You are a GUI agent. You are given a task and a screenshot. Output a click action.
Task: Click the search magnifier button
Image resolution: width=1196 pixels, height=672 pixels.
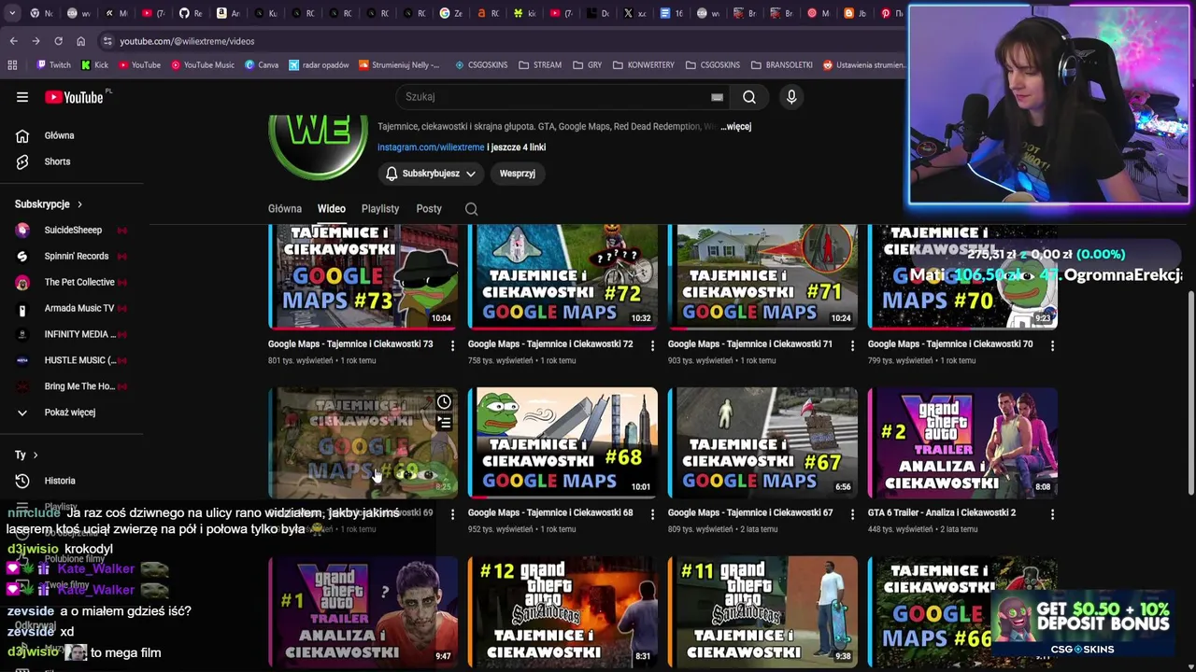pyautogui.click(x=749, y=97)
